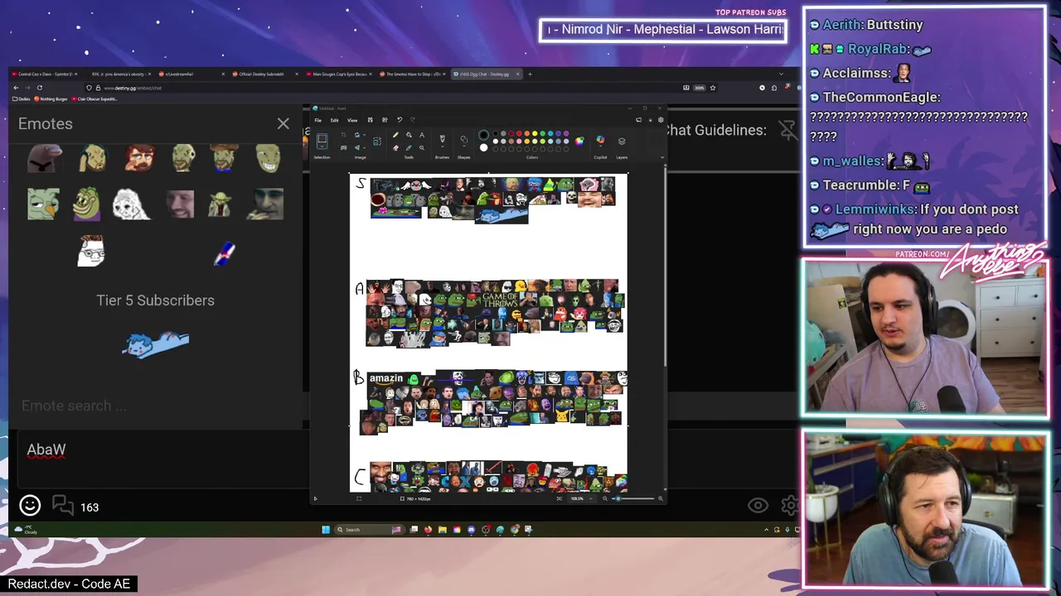Expand the Copilot dropdown in Paint
1061x596 pixels.
(600, 147)
